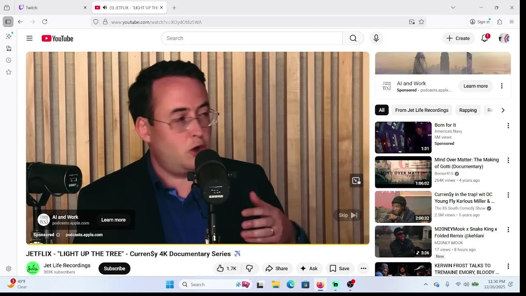Open options menu for Mind Over Matter

coord(508,160)
